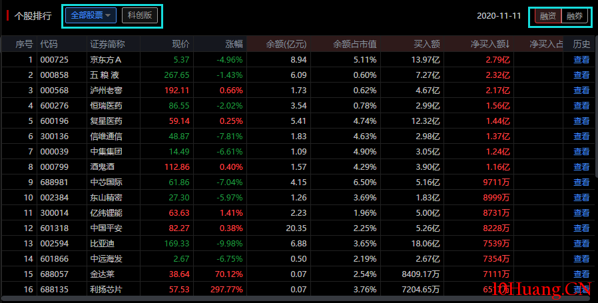The height and width of the screenshot is (303, 598).
Task: Click stock name 中远海发
Action: click(x=106, y=259)
